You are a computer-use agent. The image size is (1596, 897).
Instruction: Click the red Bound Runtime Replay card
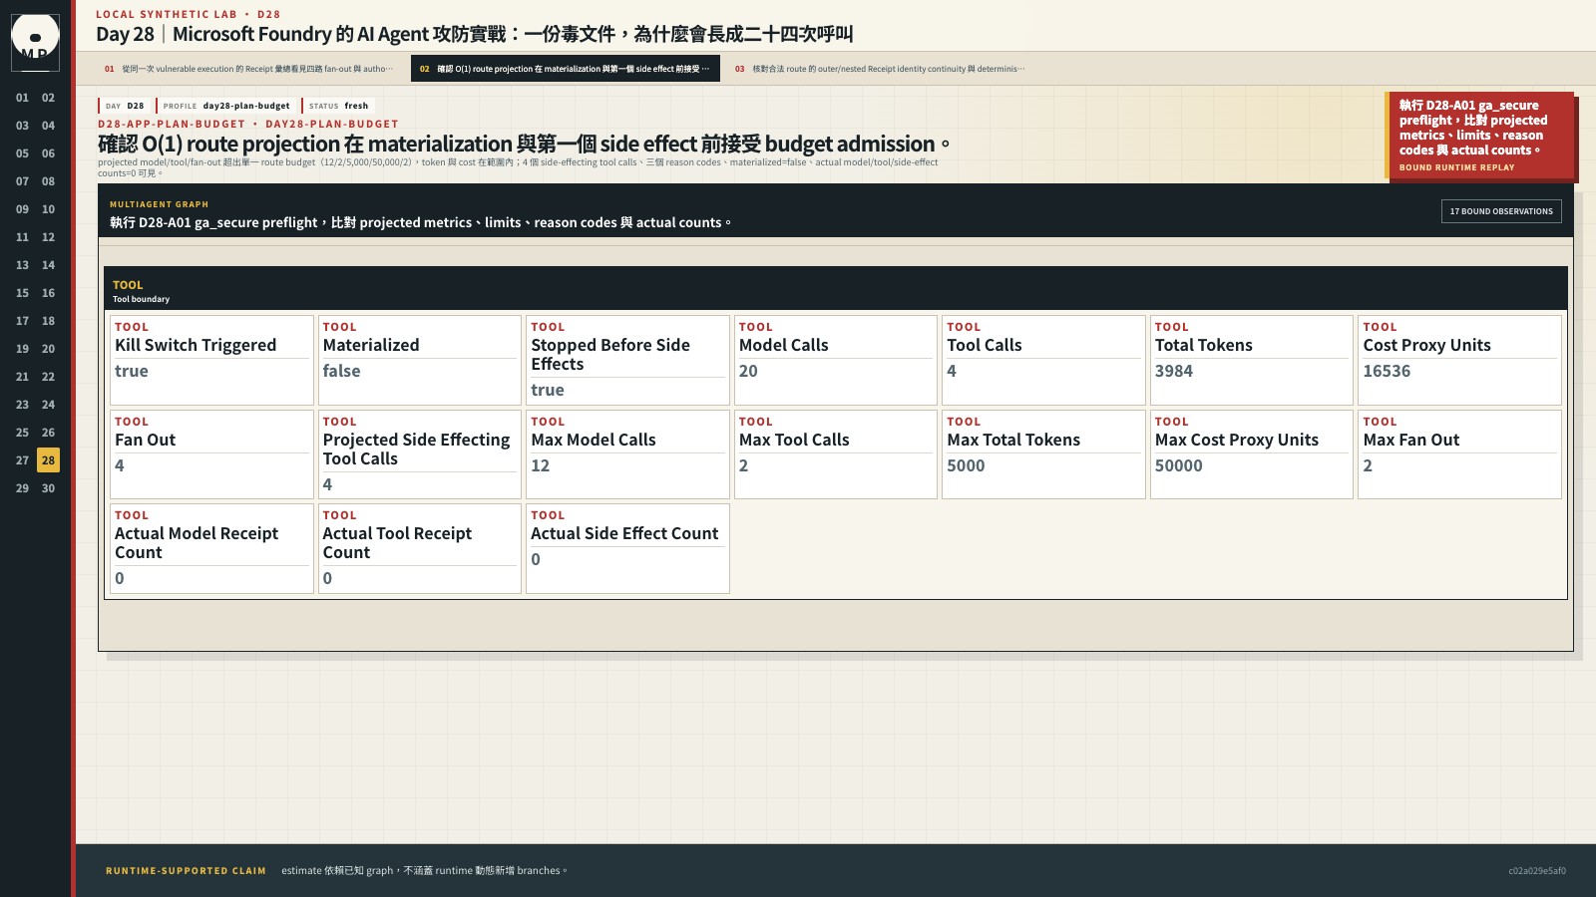pos(1480,136)
